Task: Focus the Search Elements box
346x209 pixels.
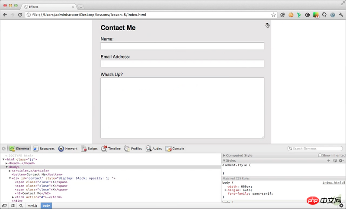Action: [315, 149]
